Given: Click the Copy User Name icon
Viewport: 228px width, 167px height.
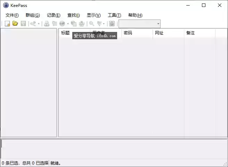Looking at the screenshot, I should (x=47, y=24).
